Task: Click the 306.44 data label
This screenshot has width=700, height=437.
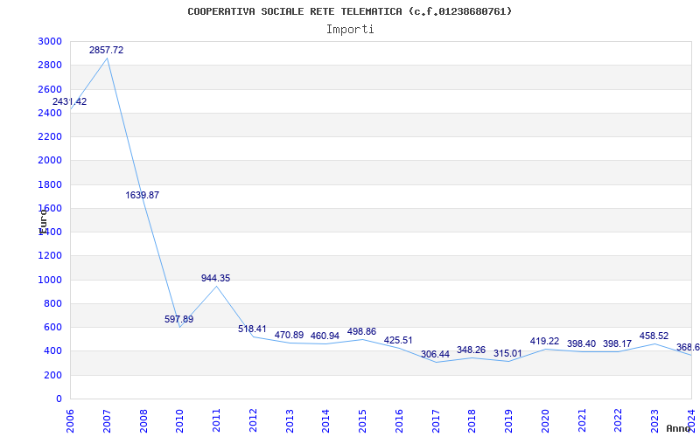Action: pyautogui.click(x=435, y=355)
